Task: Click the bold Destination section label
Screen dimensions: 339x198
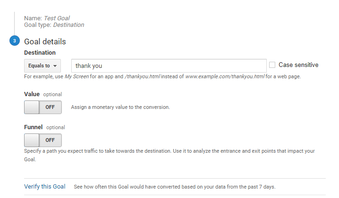Action: tap(40, 52)
